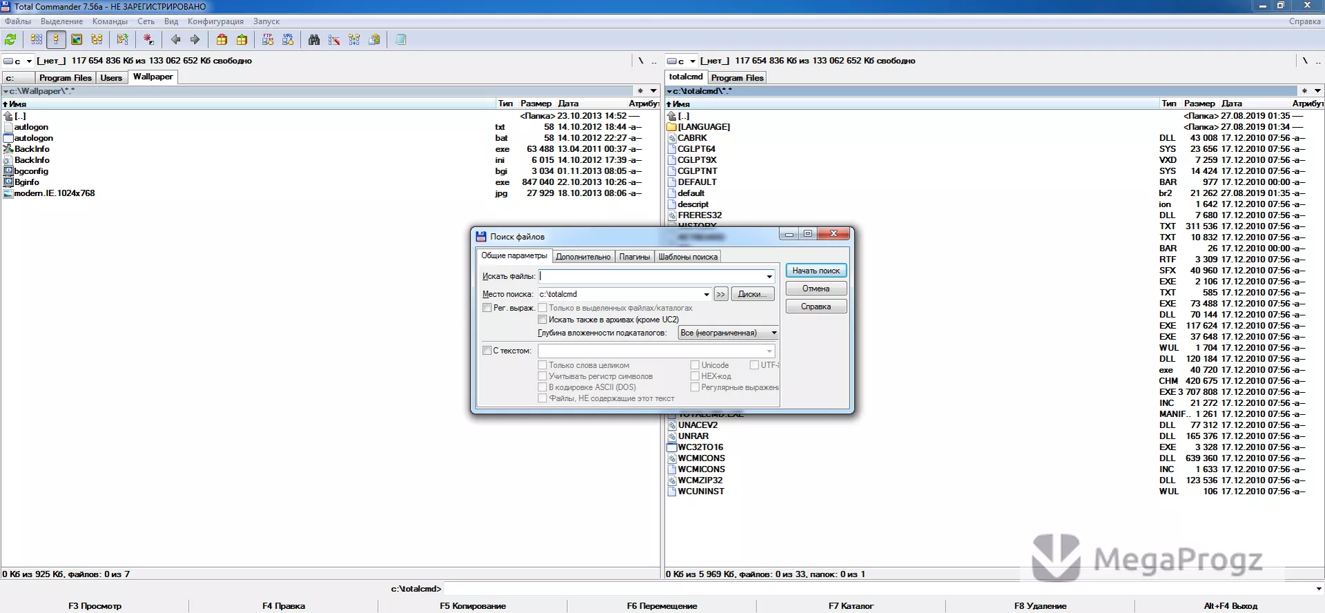Expand the 'Искать файлы' combo box arrow

(x=769, y=276)
